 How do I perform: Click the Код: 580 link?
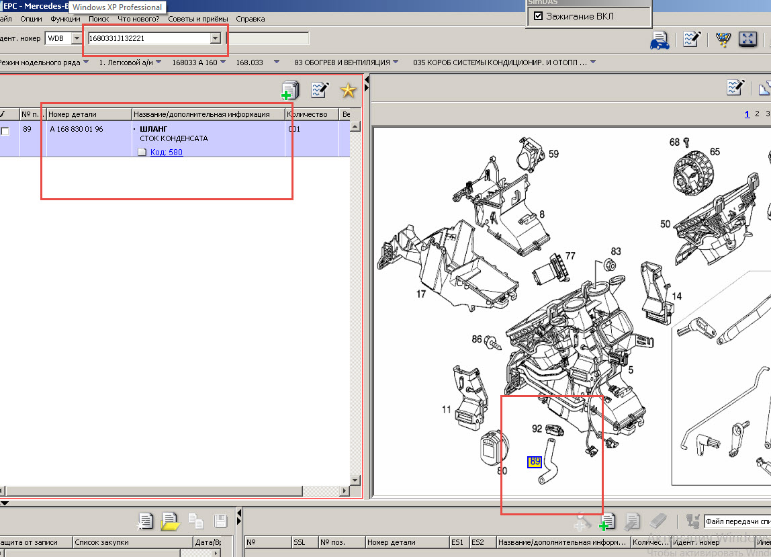point(166,152)
